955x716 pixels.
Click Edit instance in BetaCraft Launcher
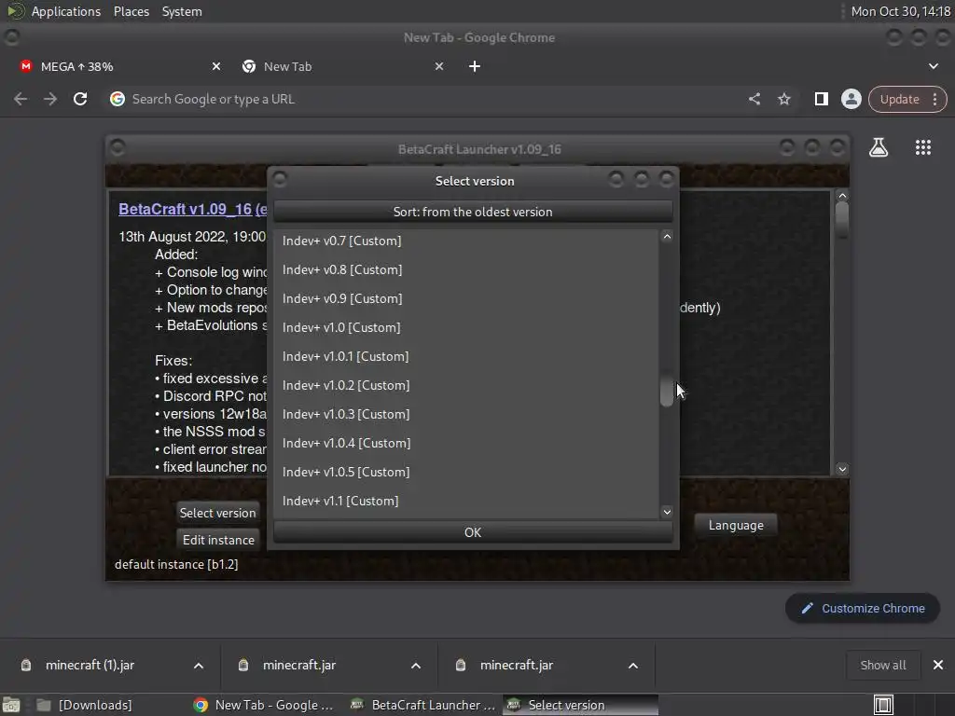point(218,540)
